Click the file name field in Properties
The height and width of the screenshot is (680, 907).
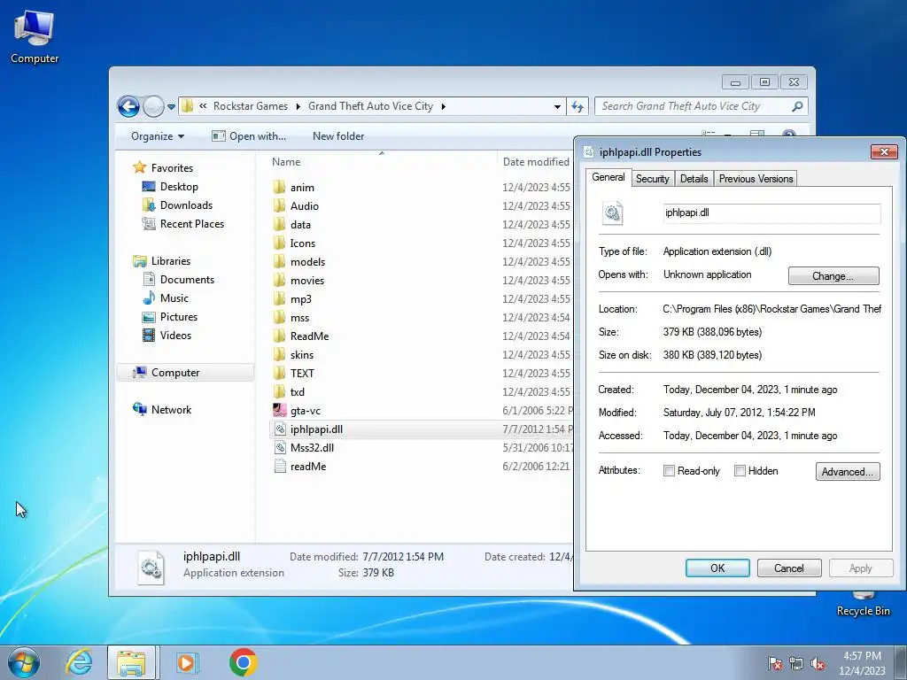(771, 212)
